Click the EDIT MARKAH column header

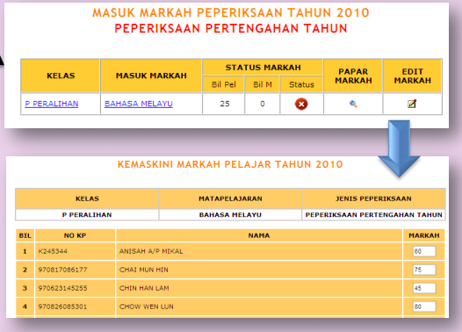(x=412, y=76)
